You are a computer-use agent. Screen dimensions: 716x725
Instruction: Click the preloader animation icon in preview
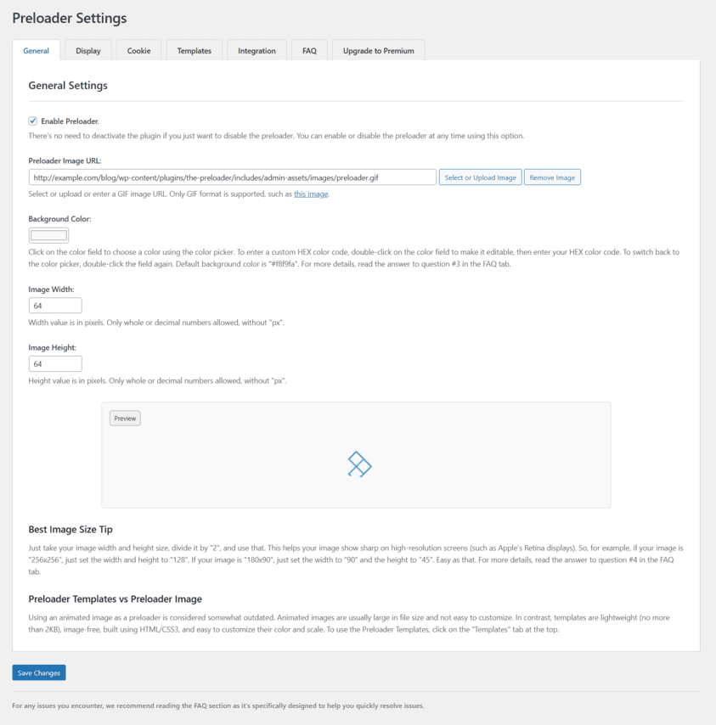pos(359,464)
